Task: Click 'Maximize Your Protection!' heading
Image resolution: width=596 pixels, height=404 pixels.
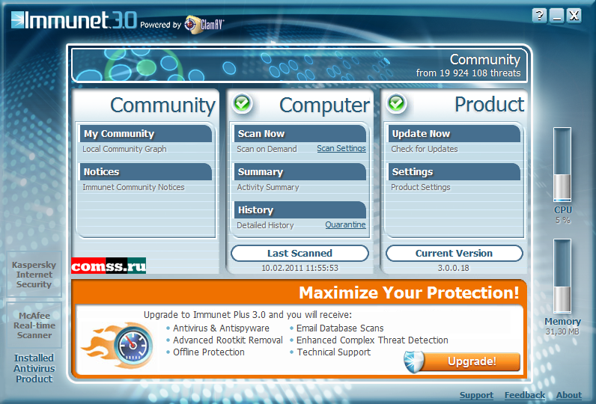Action: 409,293
